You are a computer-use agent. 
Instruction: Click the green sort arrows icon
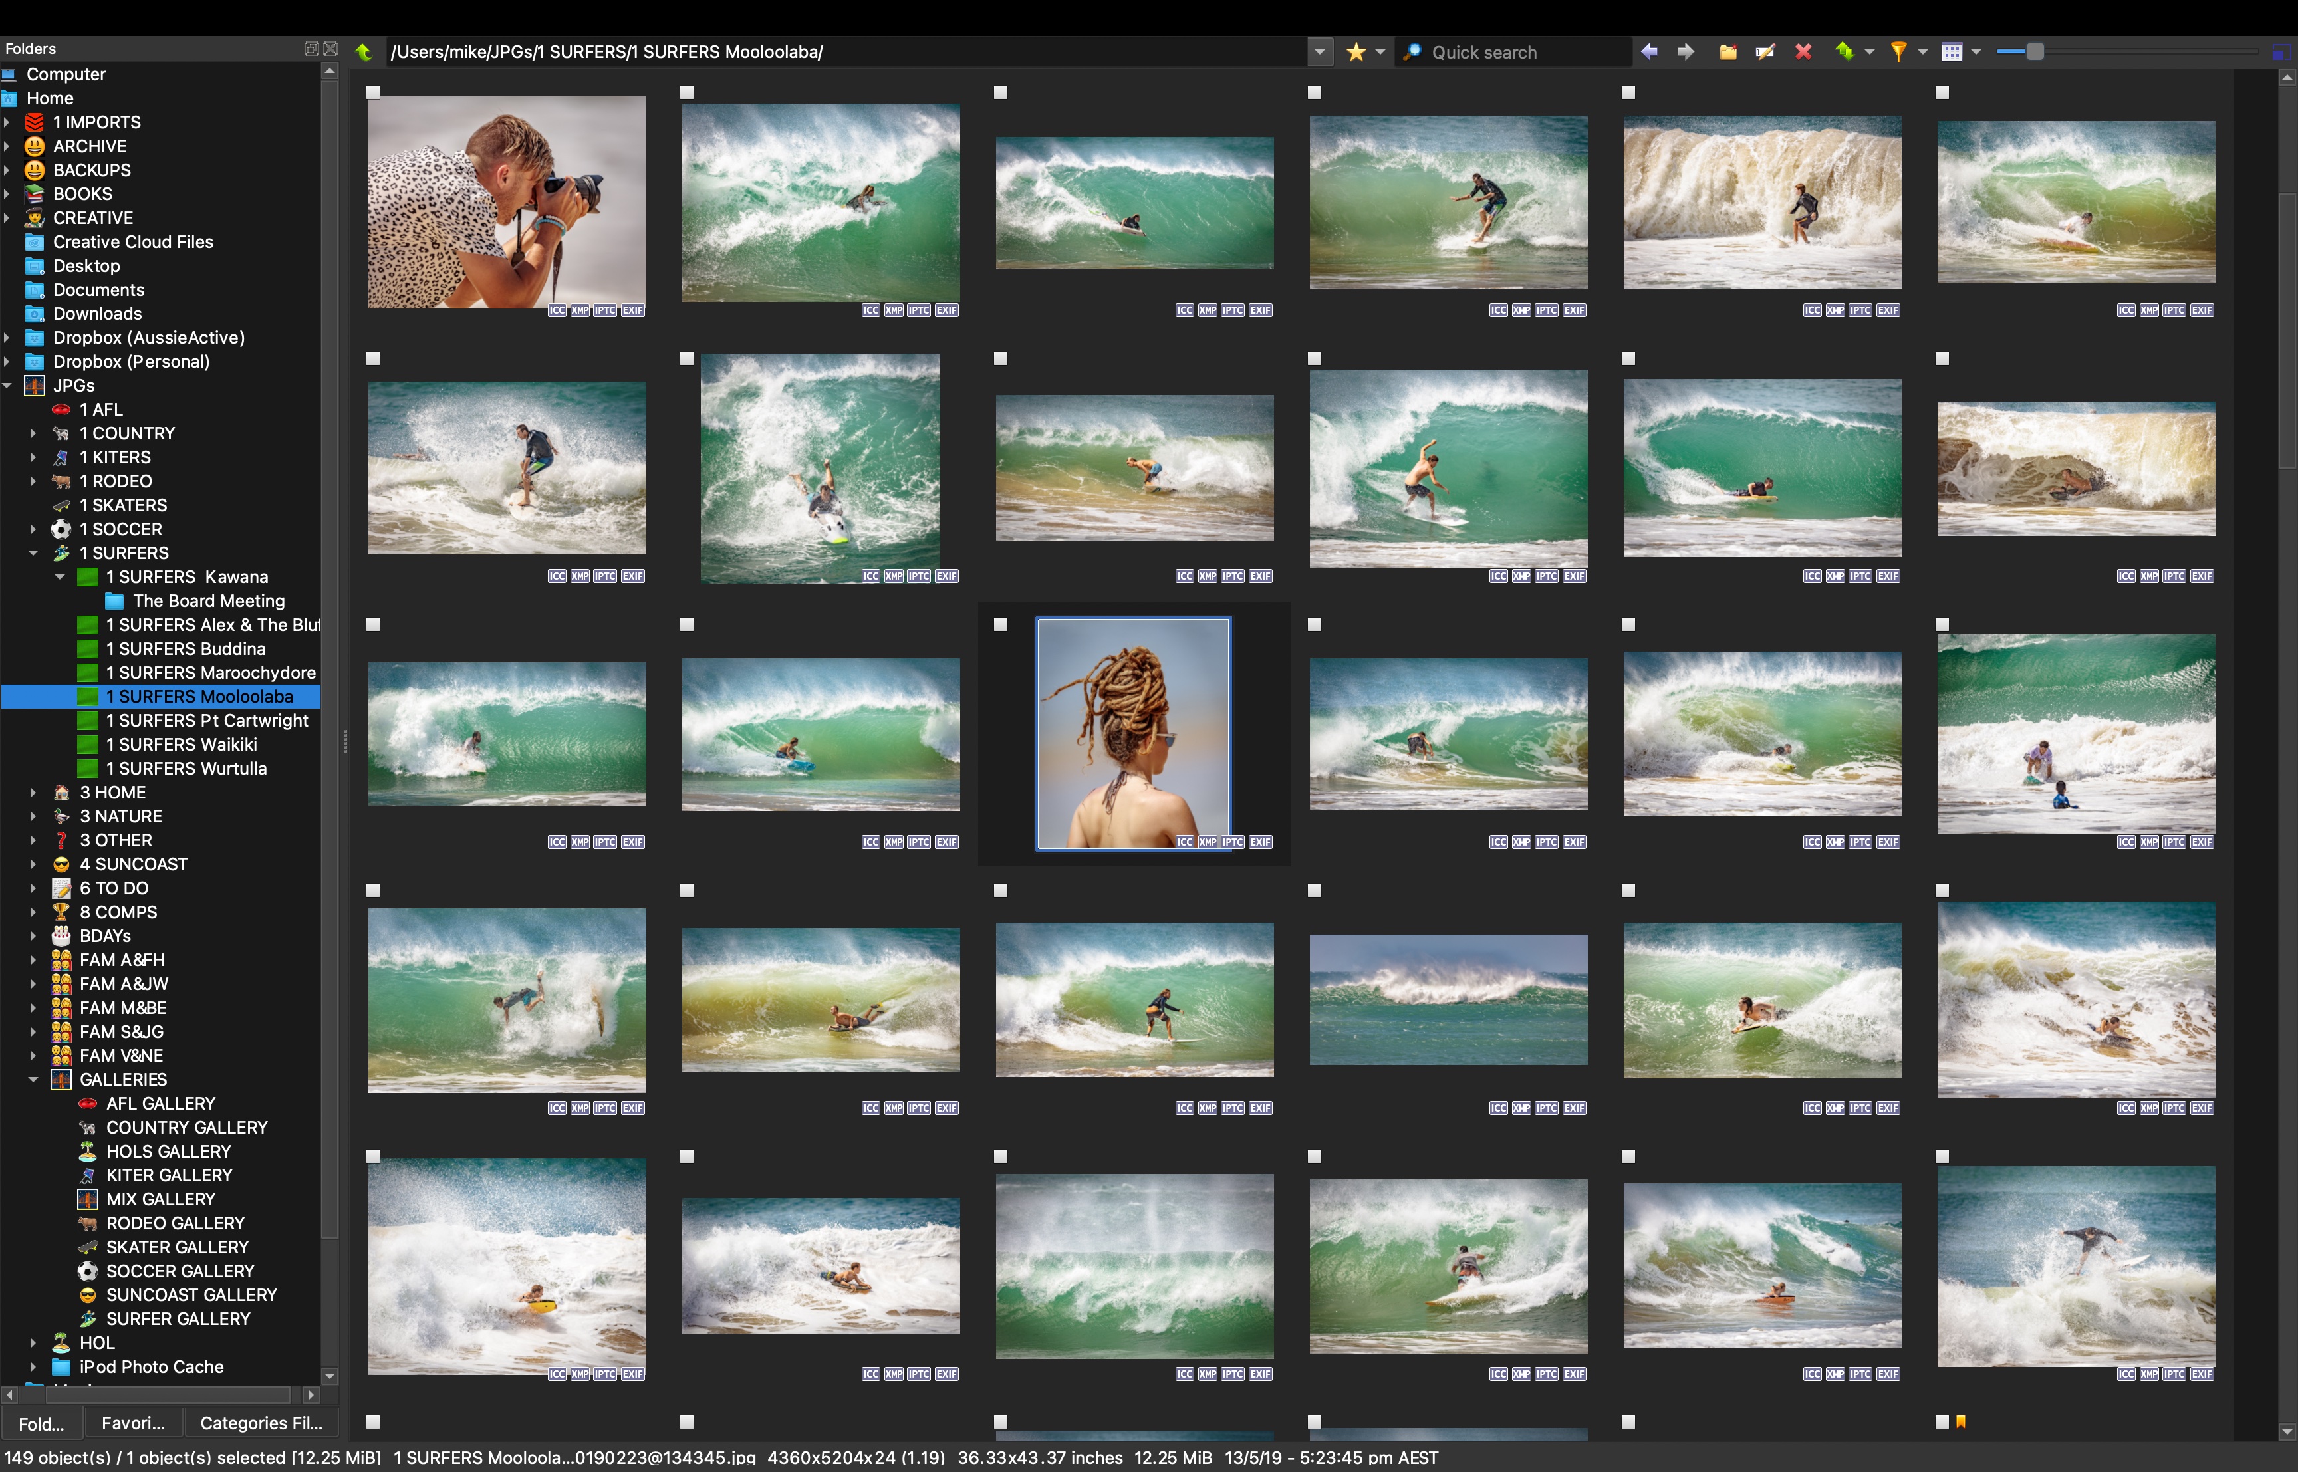pyautogui.click(x=1845, y=52)
